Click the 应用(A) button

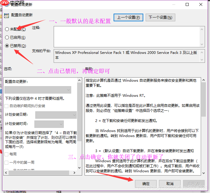tap(194, 184)
